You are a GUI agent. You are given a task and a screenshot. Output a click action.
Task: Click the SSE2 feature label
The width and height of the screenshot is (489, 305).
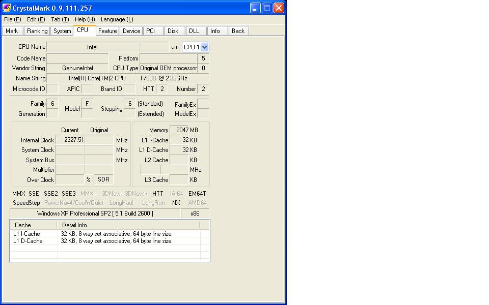click(x=51, y=194)
